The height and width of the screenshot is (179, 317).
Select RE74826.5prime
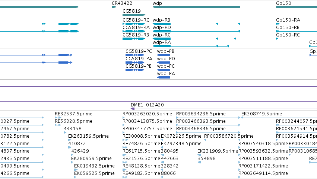(141, 144)
